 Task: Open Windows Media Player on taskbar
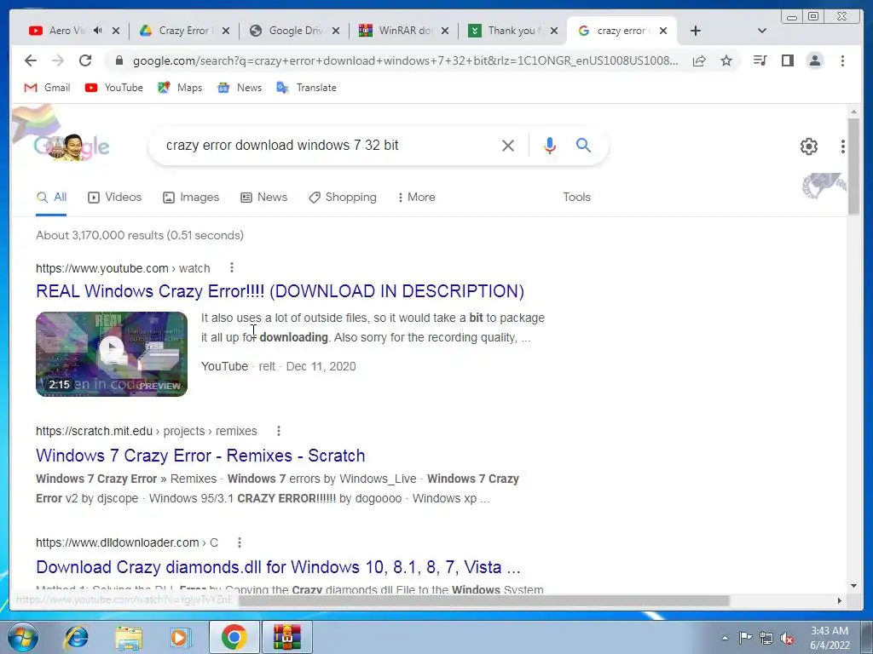[181, 637]
